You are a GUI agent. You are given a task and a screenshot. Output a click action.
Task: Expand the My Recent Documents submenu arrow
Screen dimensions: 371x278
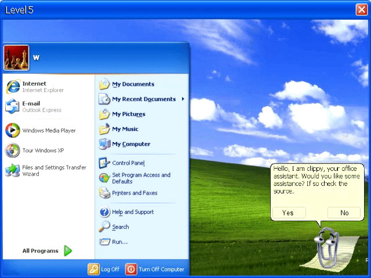click(183, 99)
